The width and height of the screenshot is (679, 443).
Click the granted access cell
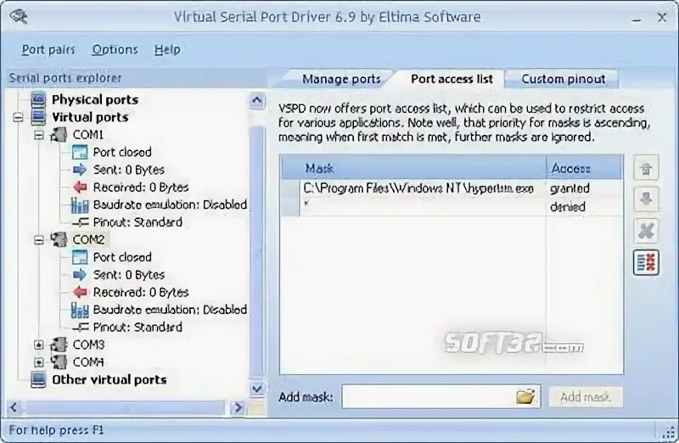pos(570,188)
